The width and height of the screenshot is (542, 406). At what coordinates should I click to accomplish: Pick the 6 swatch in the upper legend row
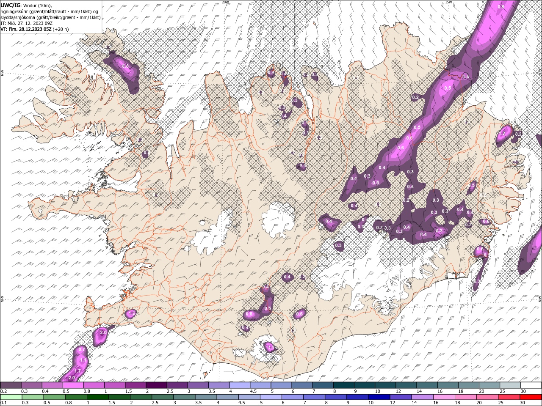tap(302, 385)
